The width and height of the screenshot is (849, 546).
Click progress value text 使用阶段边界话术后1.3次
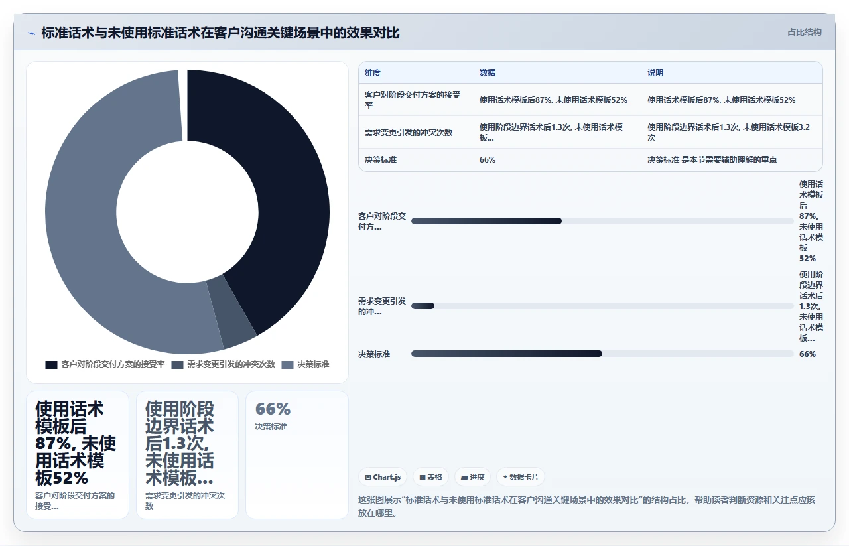coord(811,307)
